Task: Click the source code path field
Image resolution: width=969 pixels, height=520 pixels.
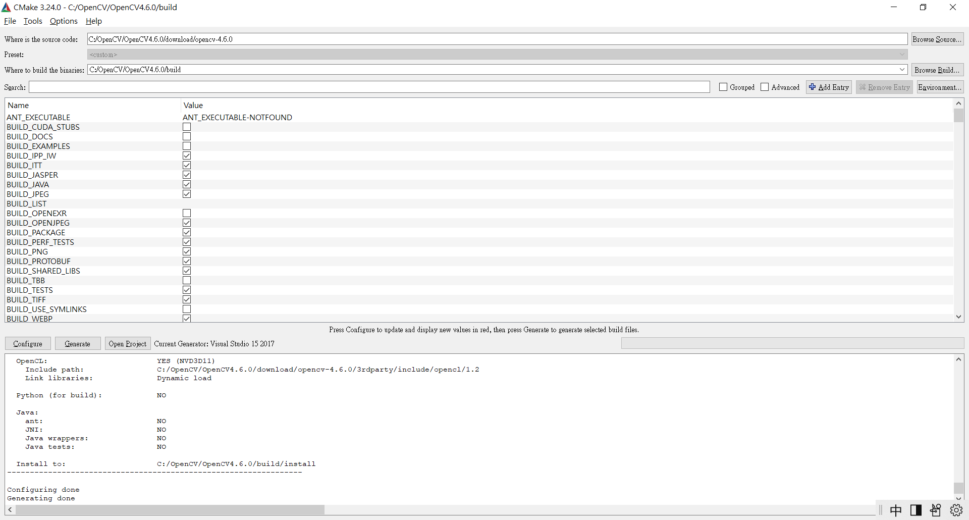Action: (x=497, y=39)
